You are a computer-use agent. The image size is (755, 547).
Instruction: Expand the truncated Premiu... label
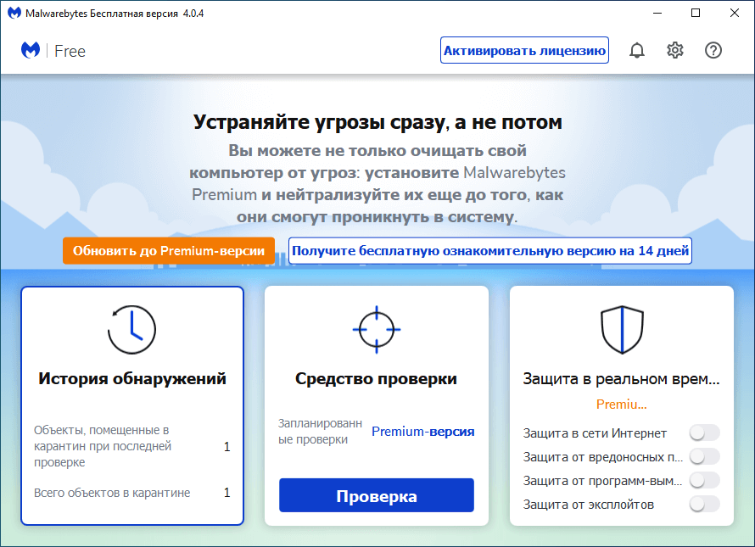622,405
